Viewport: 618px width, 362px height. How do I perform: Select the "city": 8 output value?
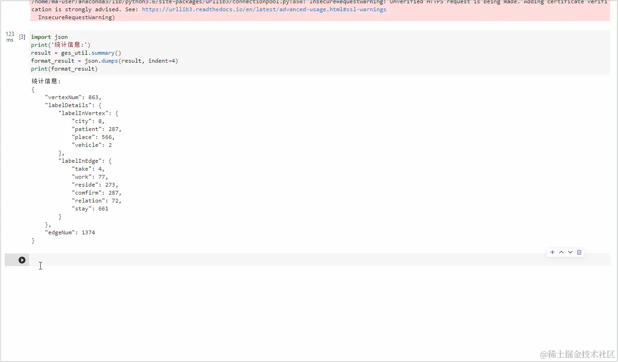coord(88,121)
